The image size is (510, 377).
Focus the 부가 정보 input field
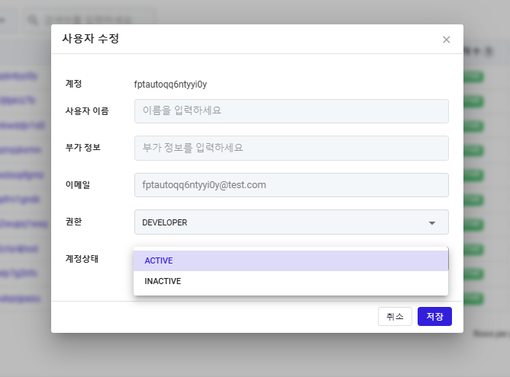point(292,148)
